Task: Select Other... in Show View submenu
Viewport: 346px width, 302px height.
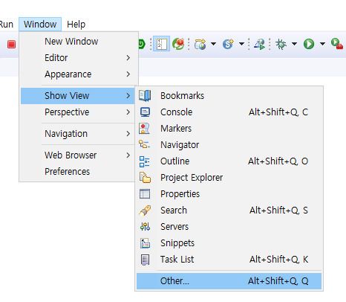Action: click(x=229, y=281)
